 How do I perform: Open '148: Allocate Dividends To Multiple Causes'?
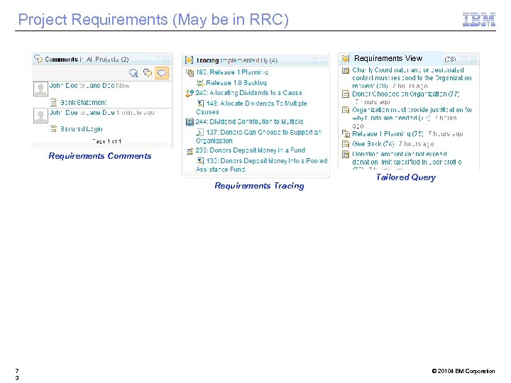[251, 108]
